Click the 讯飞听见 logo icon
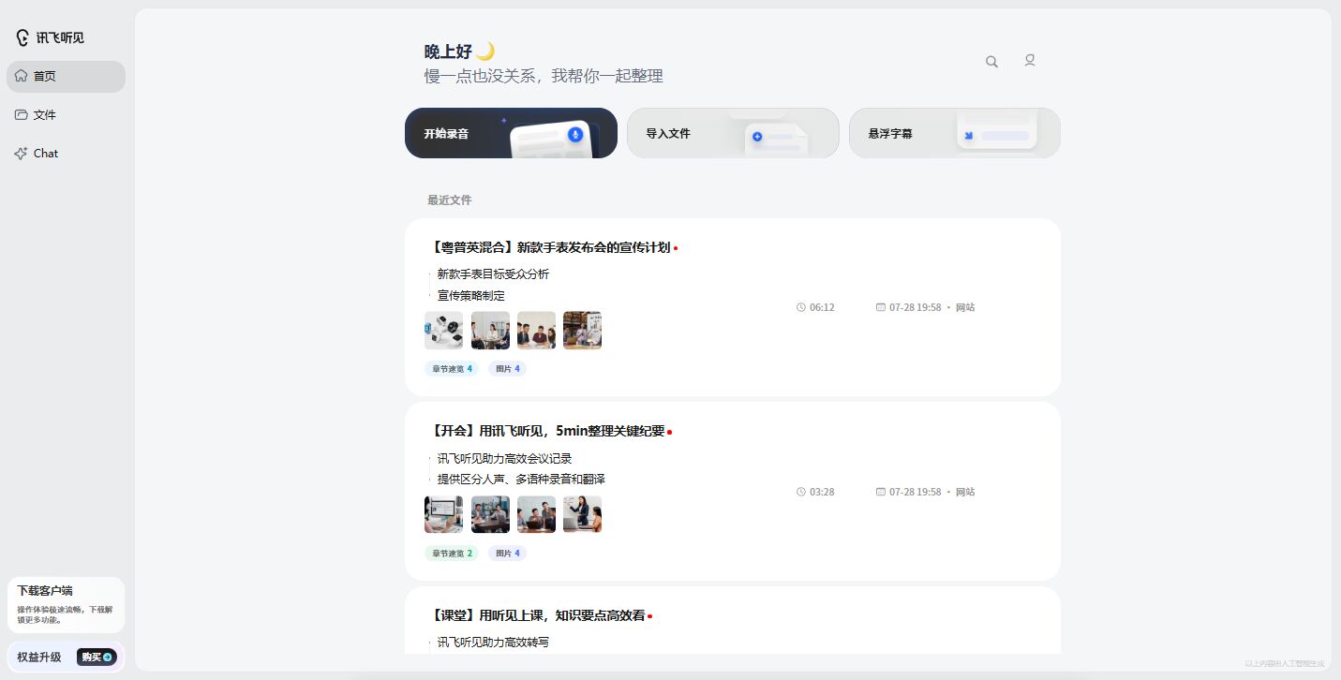Image resolution: width=1341 pixels, height=680 pixels. tap(22, 37)
